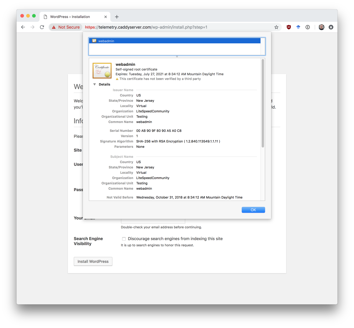This screenshot has width=354, height=328.
Task: Open the circled info extension icon
Action: (x=308, y=27)
